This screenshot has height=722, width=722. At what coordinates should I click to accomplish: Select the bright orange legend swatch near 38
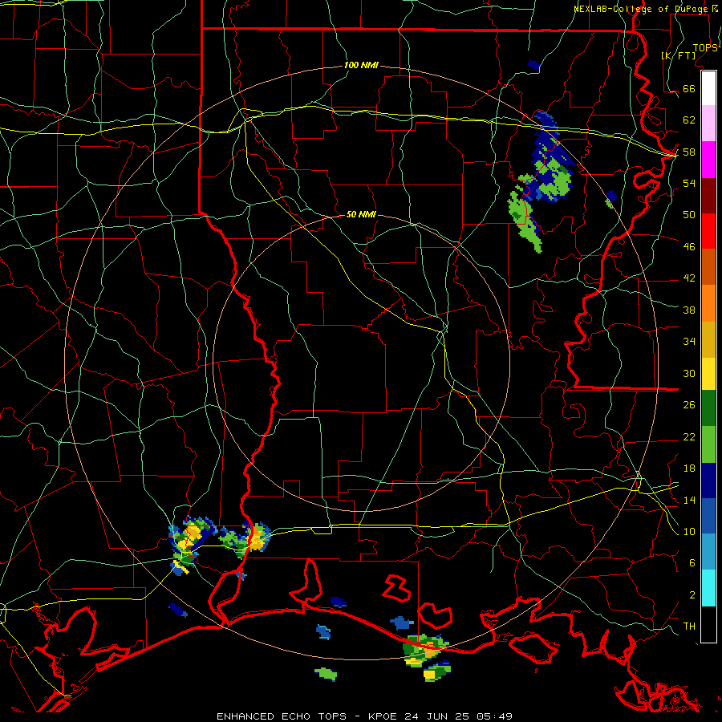tap(708, 303)
